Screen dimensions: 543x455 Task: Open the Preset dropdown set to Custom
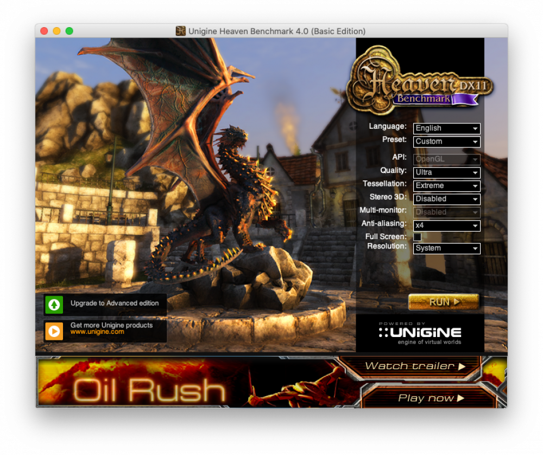click(x=447, y=141)
